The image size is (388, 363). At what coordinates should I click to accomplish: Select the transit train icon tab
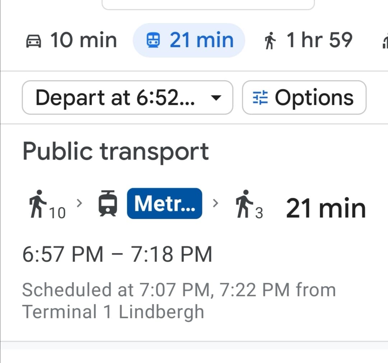click(x=153, y=41)
